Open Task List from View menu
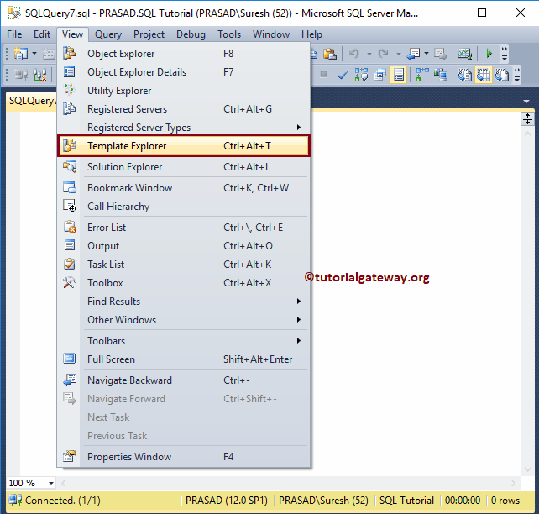The width and height of the screenshot is (539, 514). 184,265
